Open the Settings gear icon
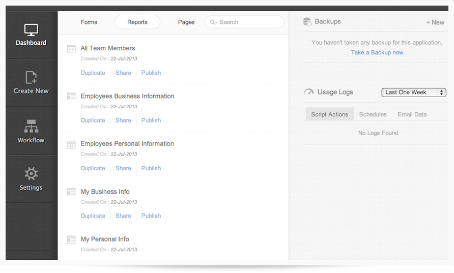The width and height of the screenshot is (454, 273). pyautogui.click(x=31, y=174)
